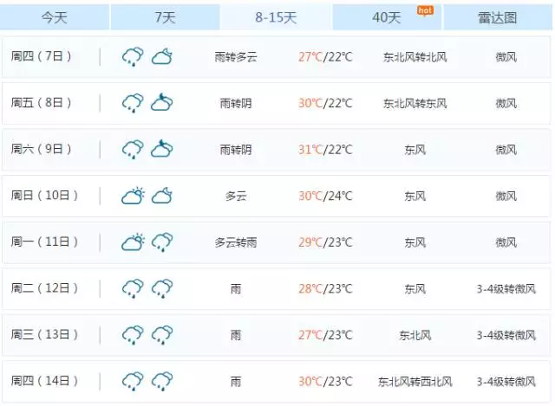Click second rain icon for 周四 (14日)
The width and height of the screenshot is (555, 406).
point(162,381)
